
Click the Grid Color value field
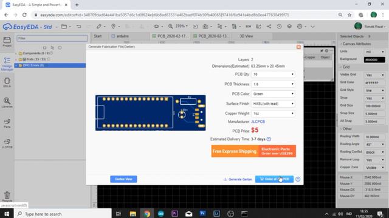point(374,83)
